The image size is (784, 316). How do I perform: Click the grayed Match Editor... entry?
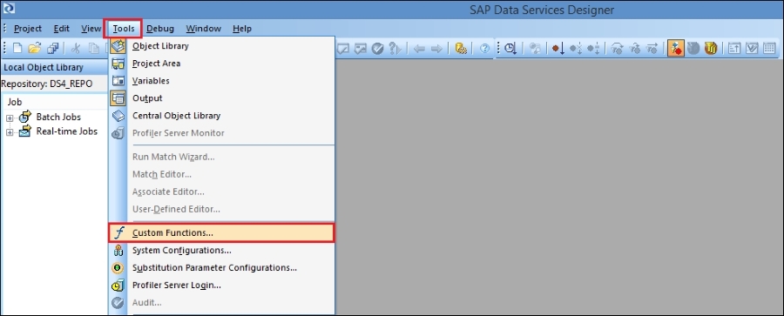point(221,174)
